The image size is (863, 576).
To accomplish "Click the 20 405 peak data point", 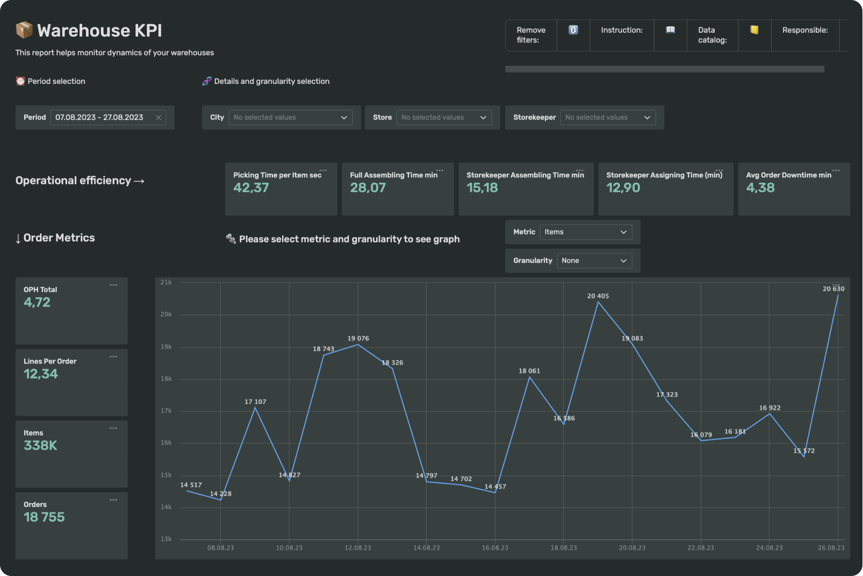I will click(x=598, y=302).
